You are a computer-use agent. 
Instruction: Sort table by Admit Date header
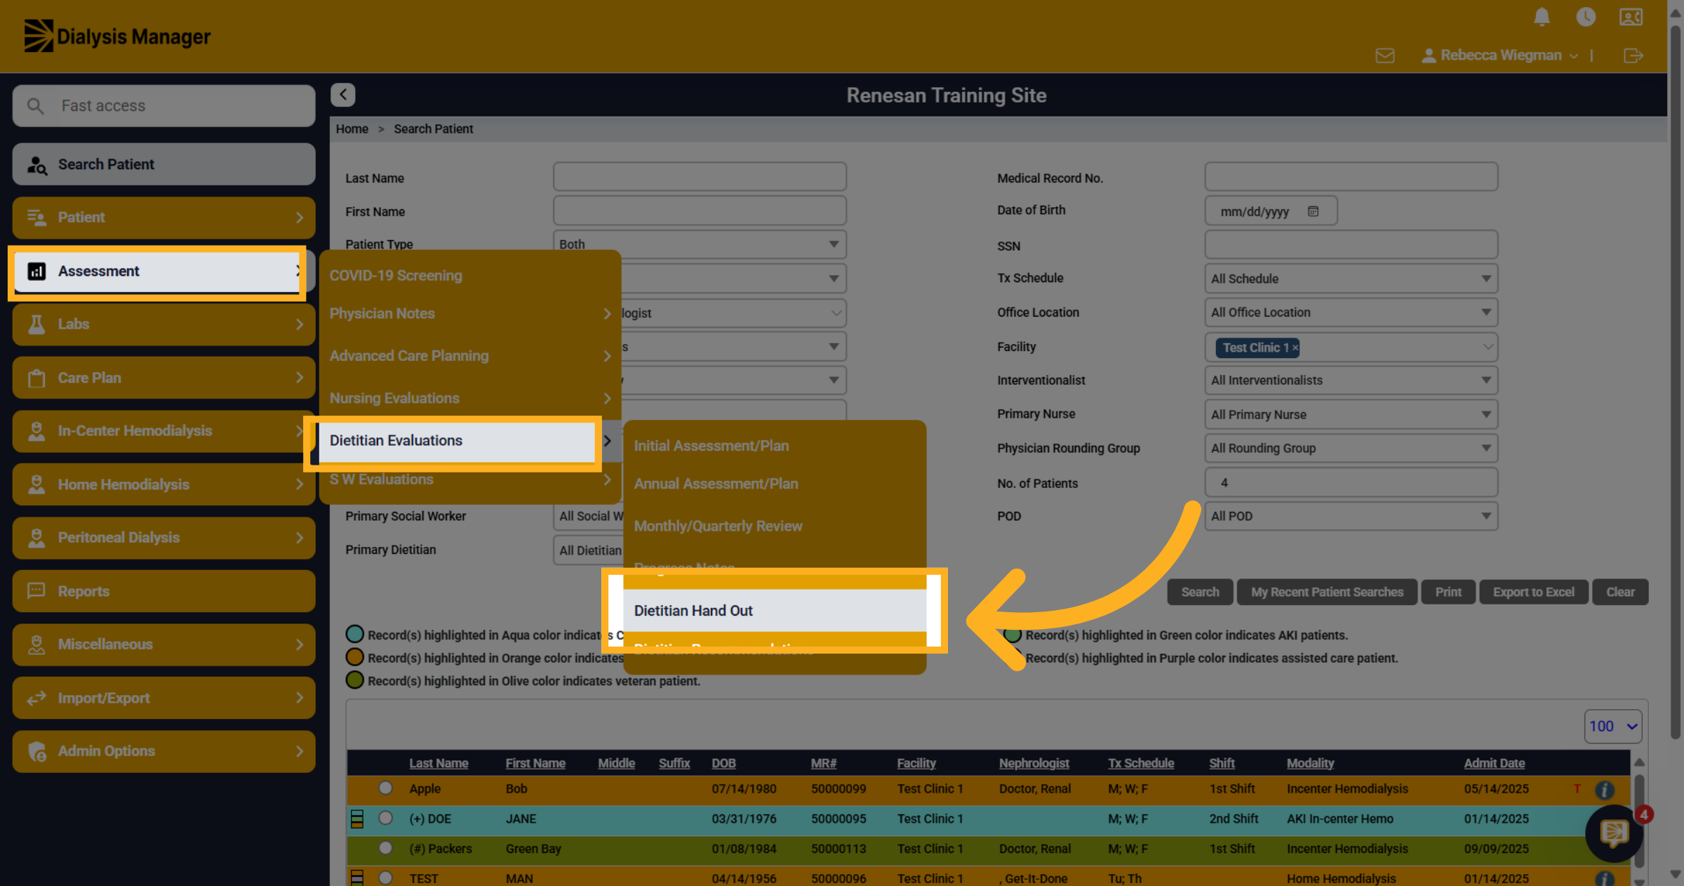(1494, 763)
